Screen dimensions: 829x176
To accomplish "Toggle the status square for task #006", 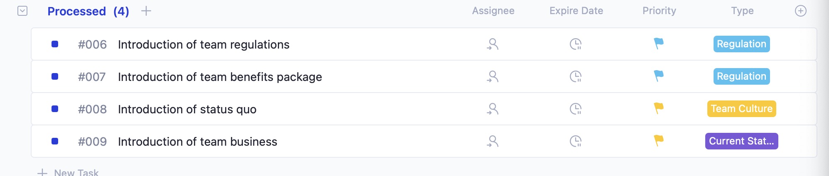I will point(55,44).
